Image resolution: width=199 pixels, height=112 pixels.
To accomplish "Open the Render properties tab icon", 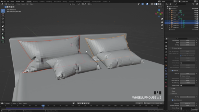I will click(166, 46).
